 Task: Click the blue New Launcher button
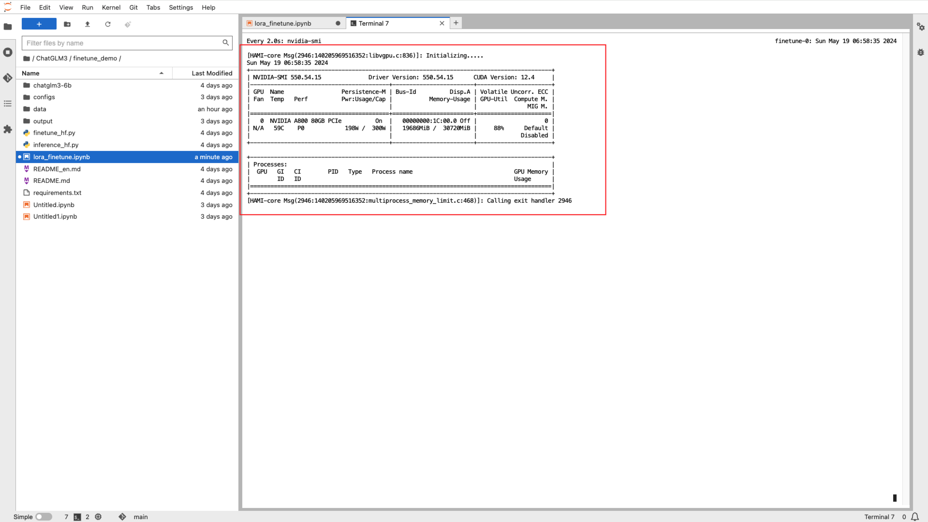(x=39, y=24)
